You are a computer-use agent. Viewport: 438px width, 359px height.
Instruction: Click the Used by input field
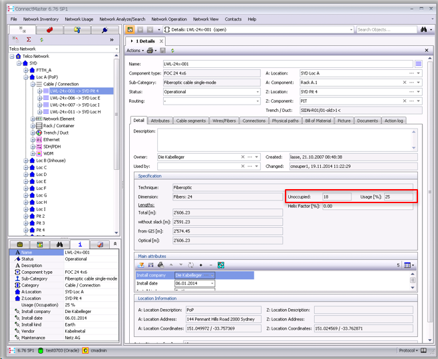(198, 167)
